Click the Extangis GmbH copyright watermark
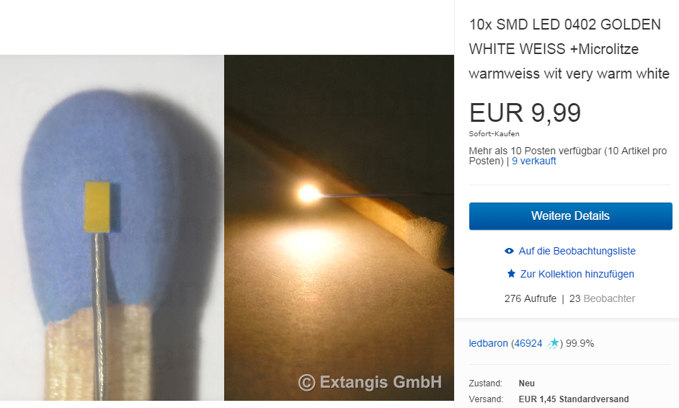Viewport: 679px width, 408px height. (x=370, y=383)
